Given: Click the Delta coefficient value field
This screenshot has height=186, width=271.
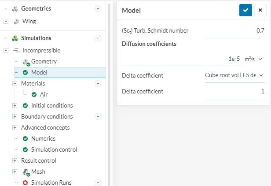Looking at the screenshot, I should pyautogui.click(x=235, y=91).
